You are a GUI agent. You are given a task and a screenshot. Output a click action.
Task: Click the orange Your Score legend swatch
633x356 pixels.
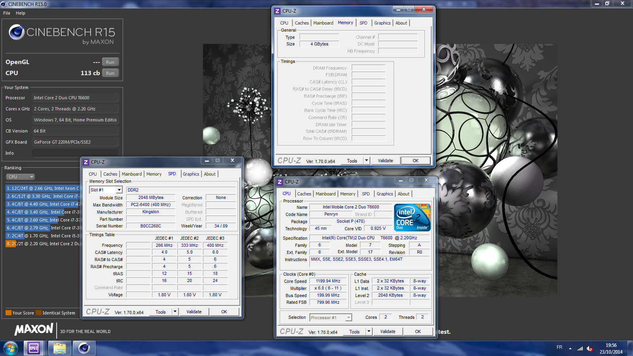(x=8, y=313)
